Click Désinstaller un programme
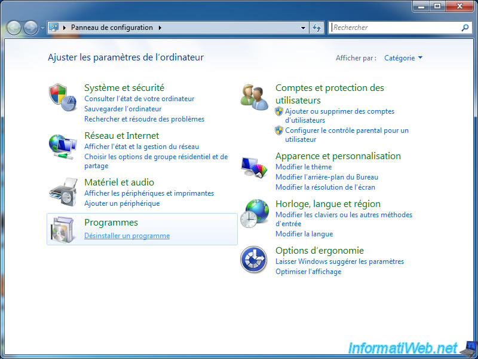 (x=127, y=236)
